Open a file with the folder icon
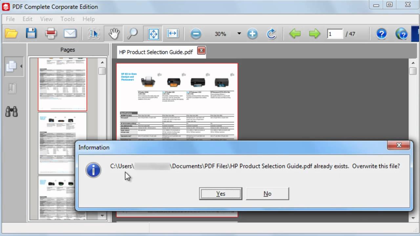This screenshot has height=236, width=420. coord(11,33)
